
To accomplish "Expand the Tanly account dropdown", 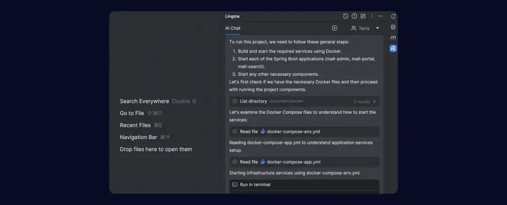I will 377,28.
